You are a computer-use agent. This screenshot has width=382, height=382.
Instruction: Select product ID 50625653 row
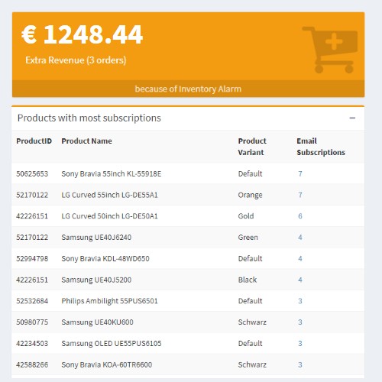coord(188,173)
